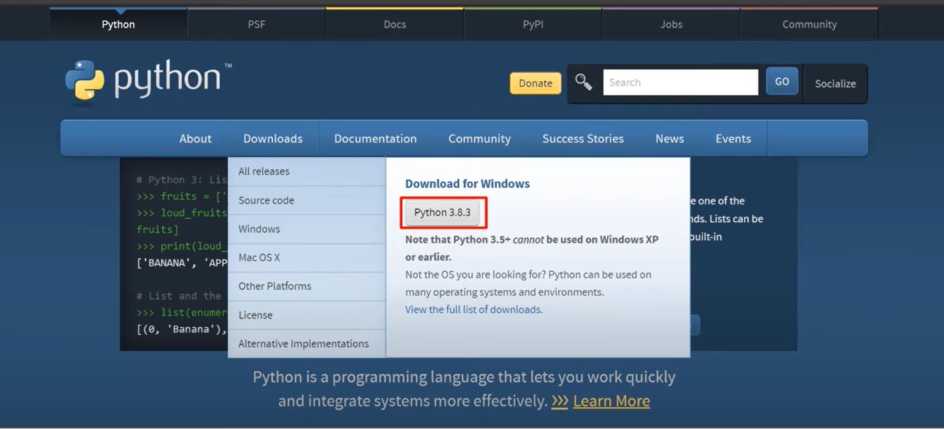The height and width of the screenshot is (429, 944).
Task: Open View the full list of downloads link
Action: pos(473,309)
